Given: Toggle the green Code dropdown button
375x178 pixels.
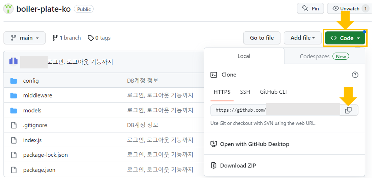Looking at the screenshot, I should [x=345, y=38].
